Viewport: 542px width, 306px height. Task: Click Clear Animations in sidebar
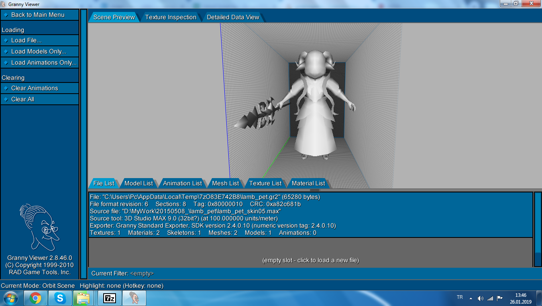click(x=34, y=88)
